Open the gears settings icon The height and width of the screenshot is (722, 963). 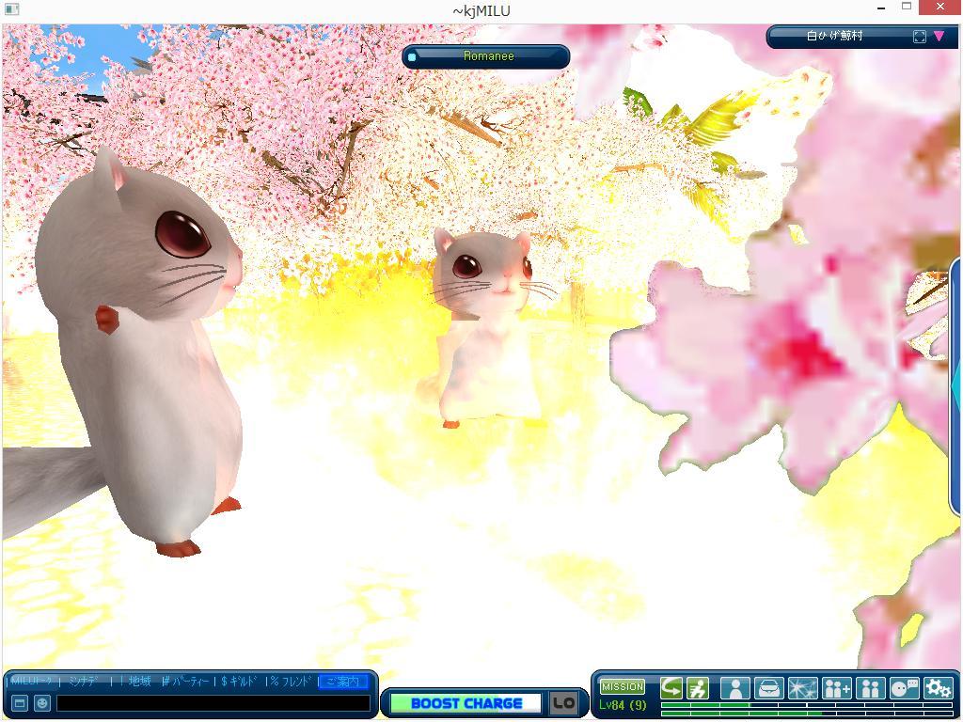(x=938, y=688)
